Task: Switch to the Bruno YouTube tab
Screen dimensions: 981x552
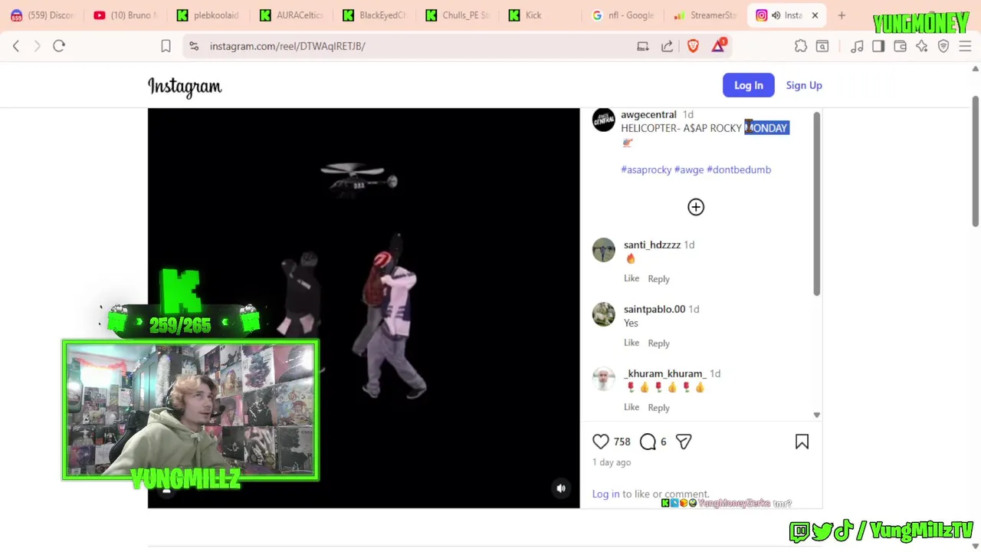Action: click(x=126, y=15)
